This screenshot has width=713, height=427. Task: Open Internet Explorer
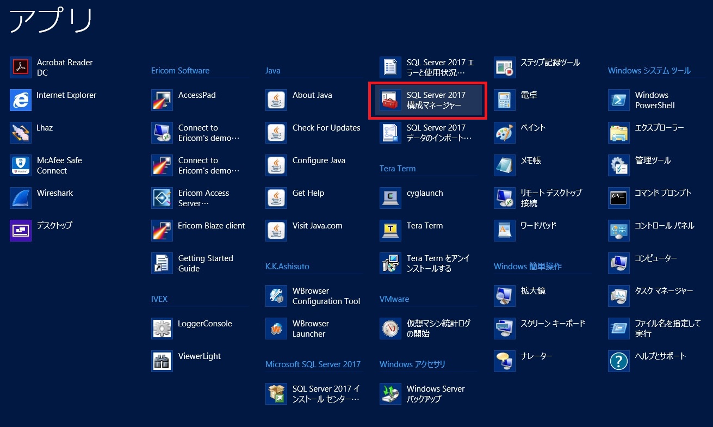tap(65, 95)
